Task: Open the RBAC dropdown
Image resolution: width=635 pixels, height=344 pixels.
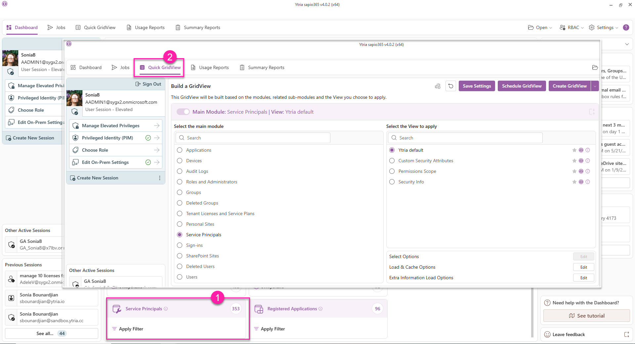Action: (571, 27)
